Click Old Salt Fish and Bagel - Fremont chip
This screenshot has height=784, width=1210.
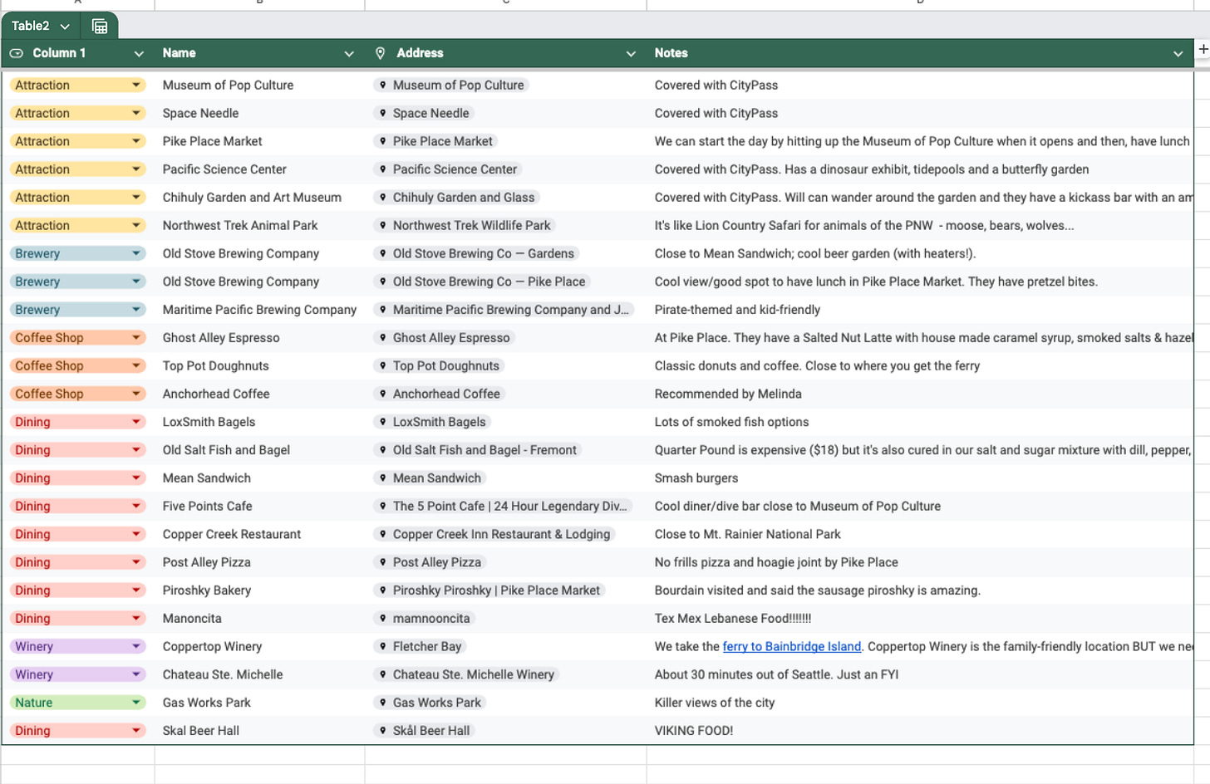point(478,450)
